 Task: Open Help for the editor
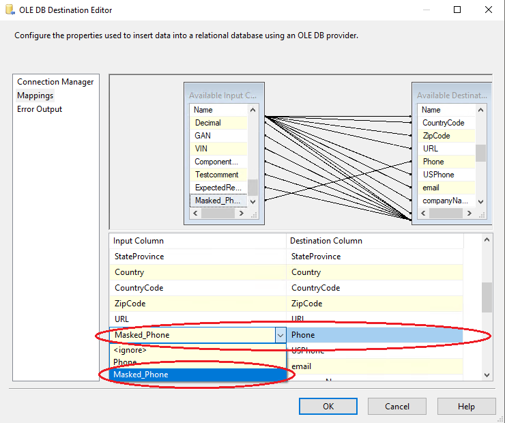tap(466, 406)
